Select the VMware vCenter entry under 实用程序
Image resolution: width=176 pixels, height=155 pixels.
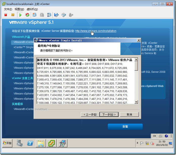(x=24, y=109)
